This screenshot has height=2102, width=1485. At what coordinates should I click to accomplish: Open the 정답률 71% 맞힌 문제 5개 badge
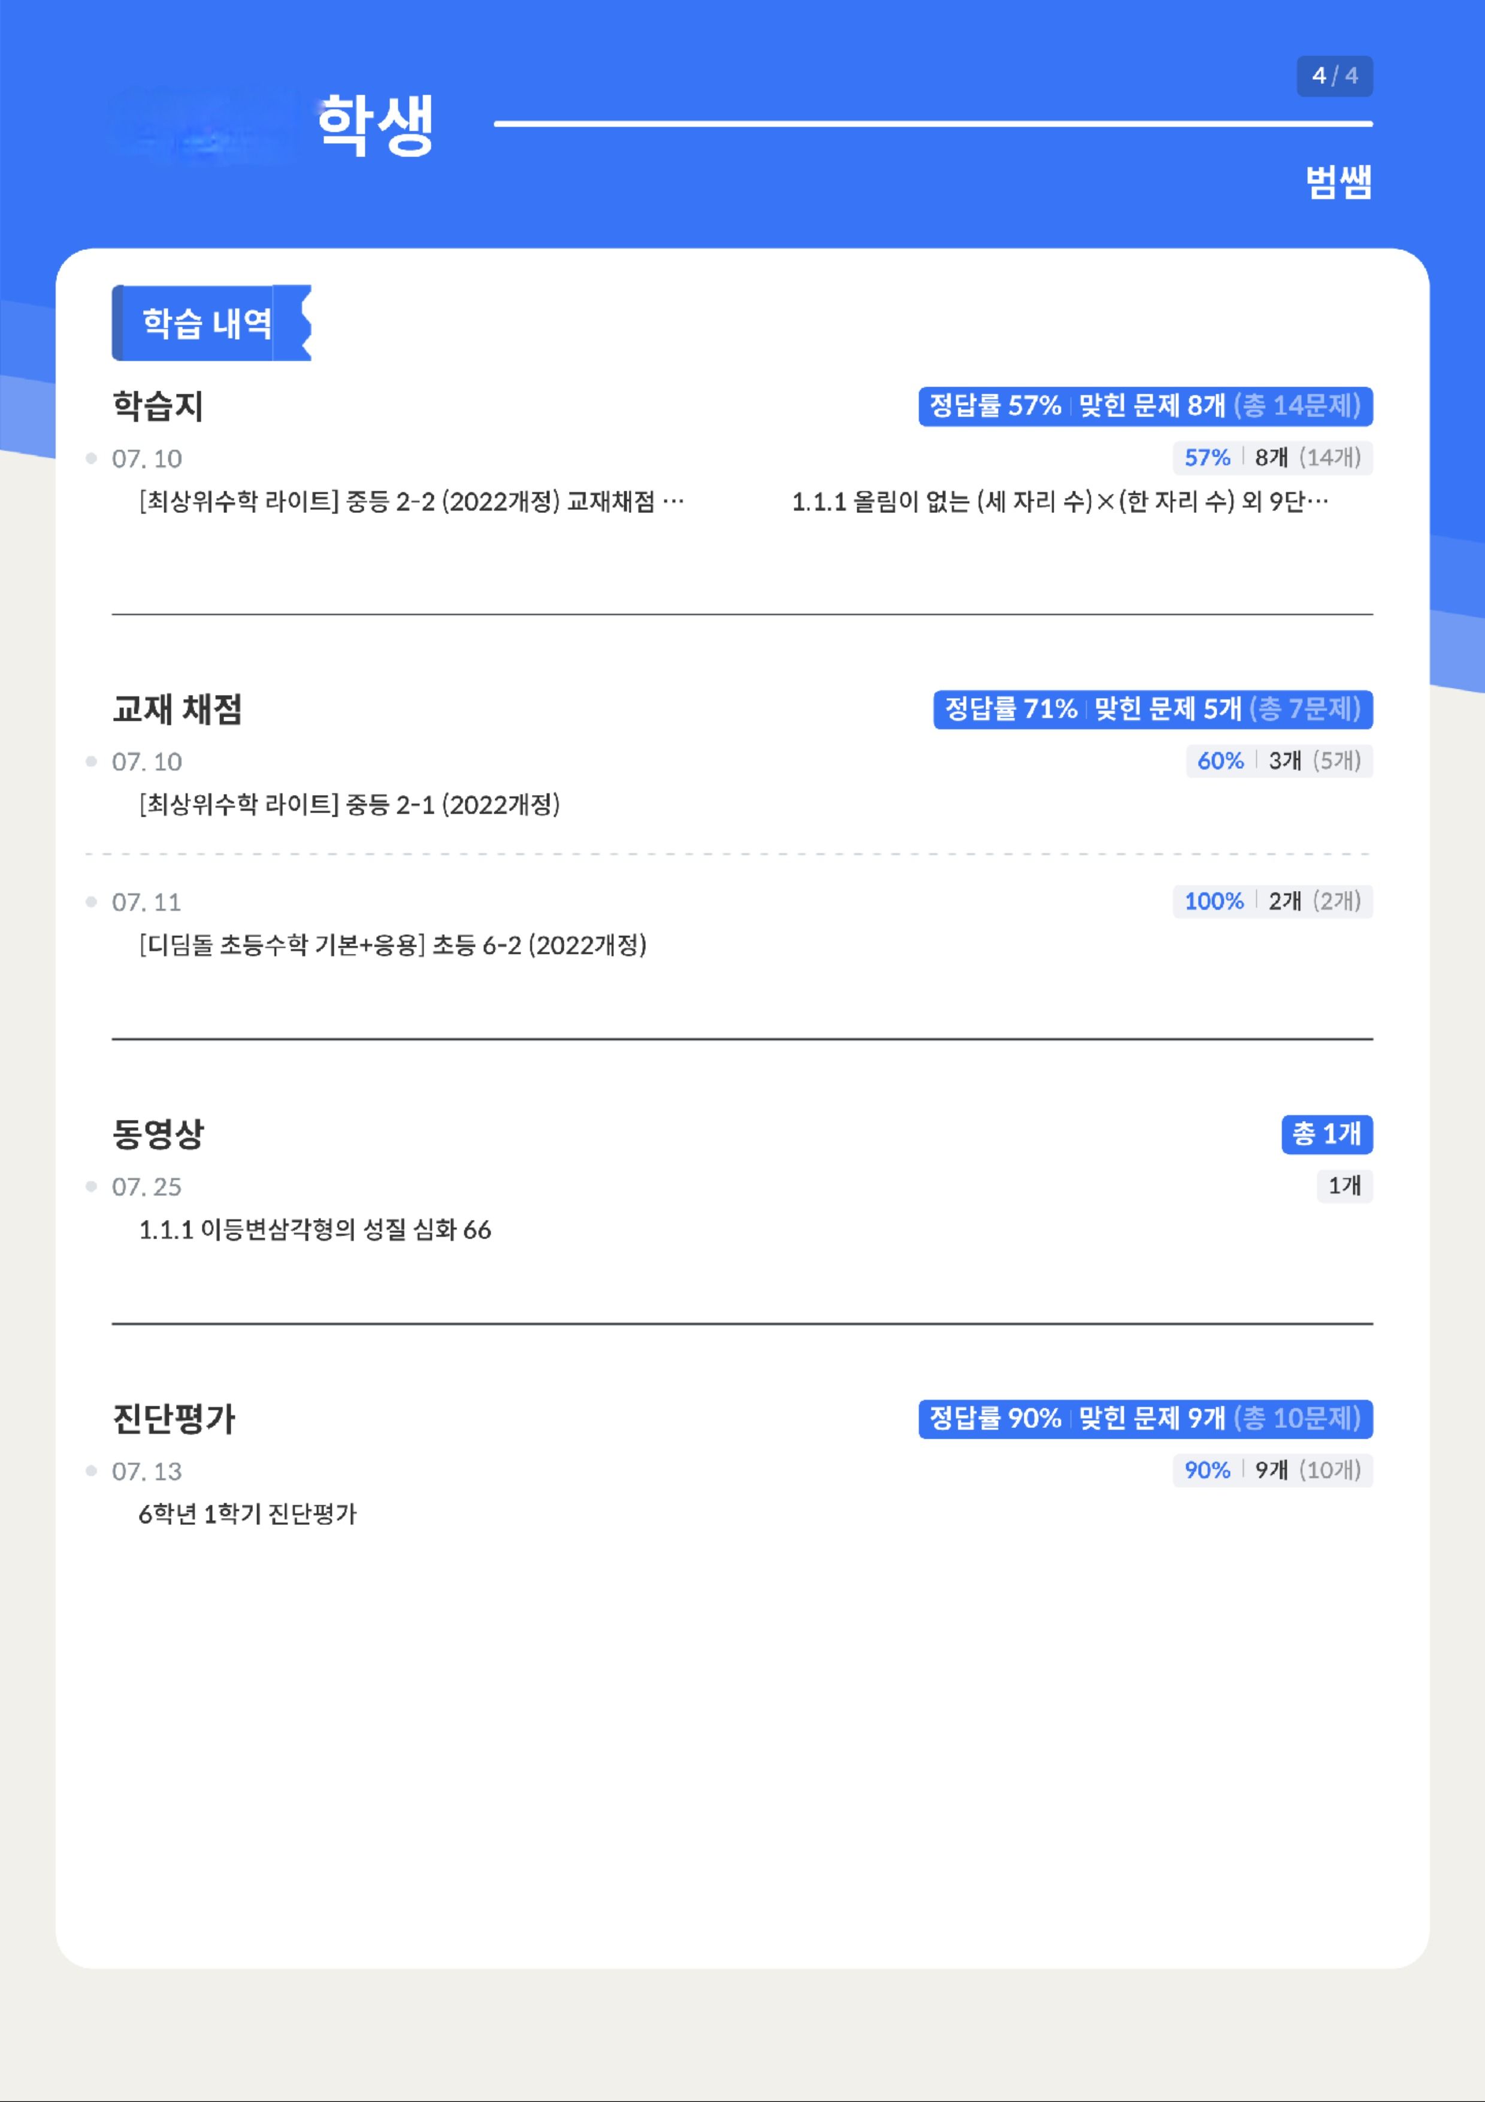(1153, 709)
